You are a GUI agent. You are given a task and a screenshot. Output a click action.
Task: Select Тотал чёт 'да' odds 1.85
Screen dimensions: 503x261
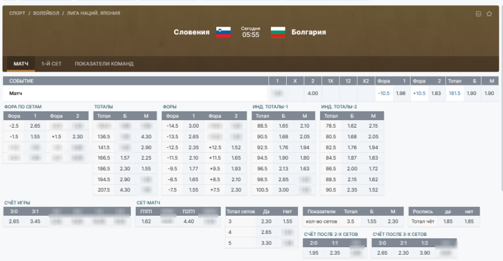pyautogui.click(x=448, y=221)
